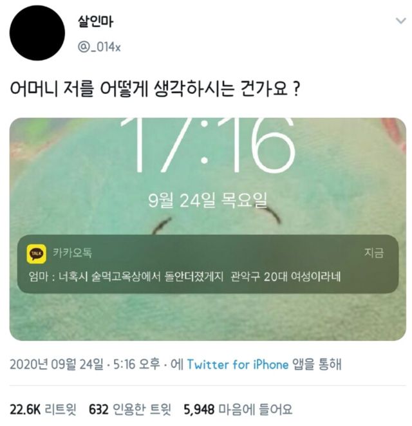Open the 살인마 display name profile
This screenshot has width=412, height=426.
point(95,21)
